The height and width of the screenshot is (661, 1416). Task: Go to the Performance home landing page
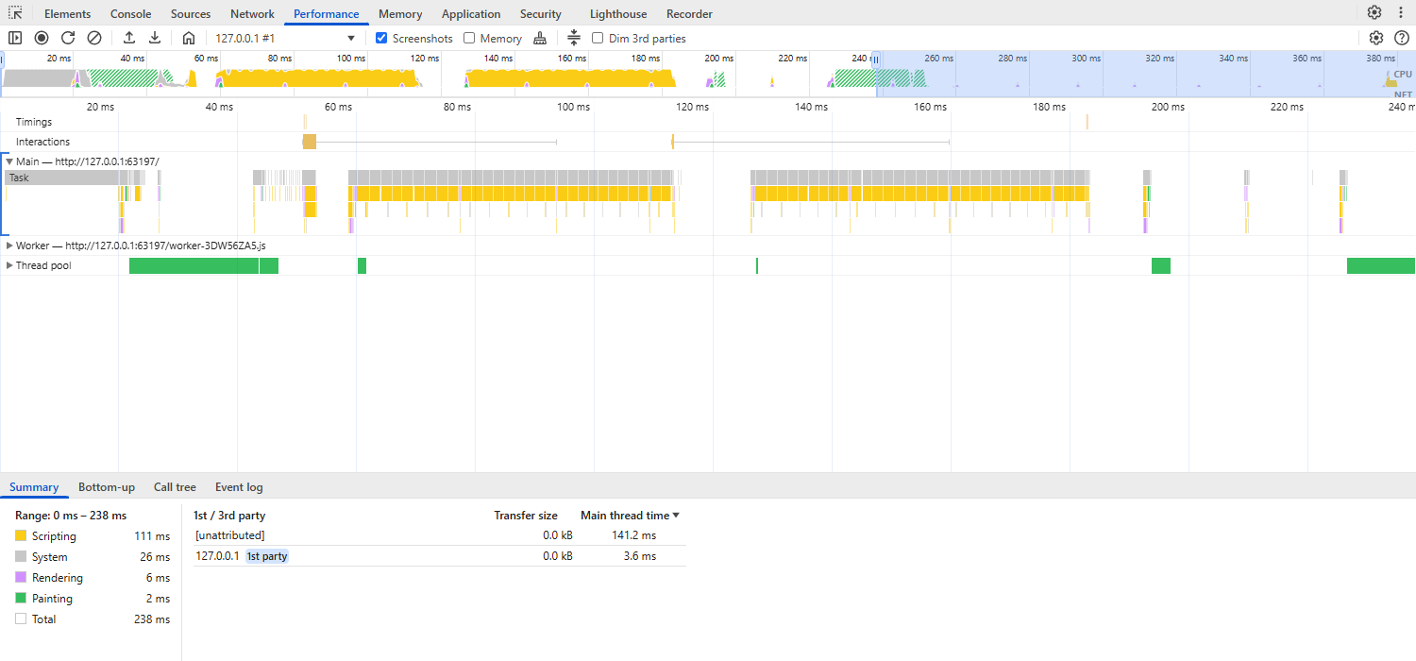pos(189,38)
